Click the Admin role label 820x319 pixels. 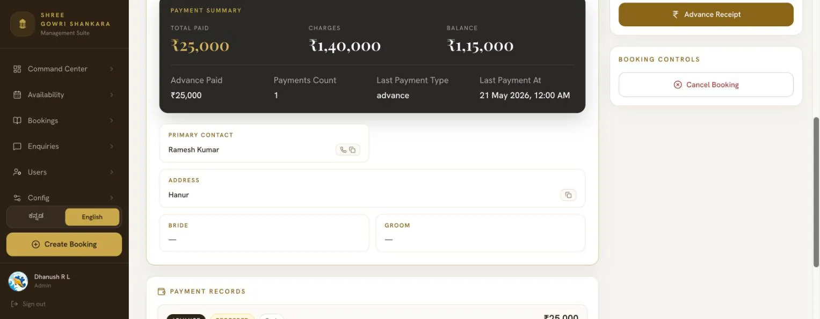tap(42, 286)
